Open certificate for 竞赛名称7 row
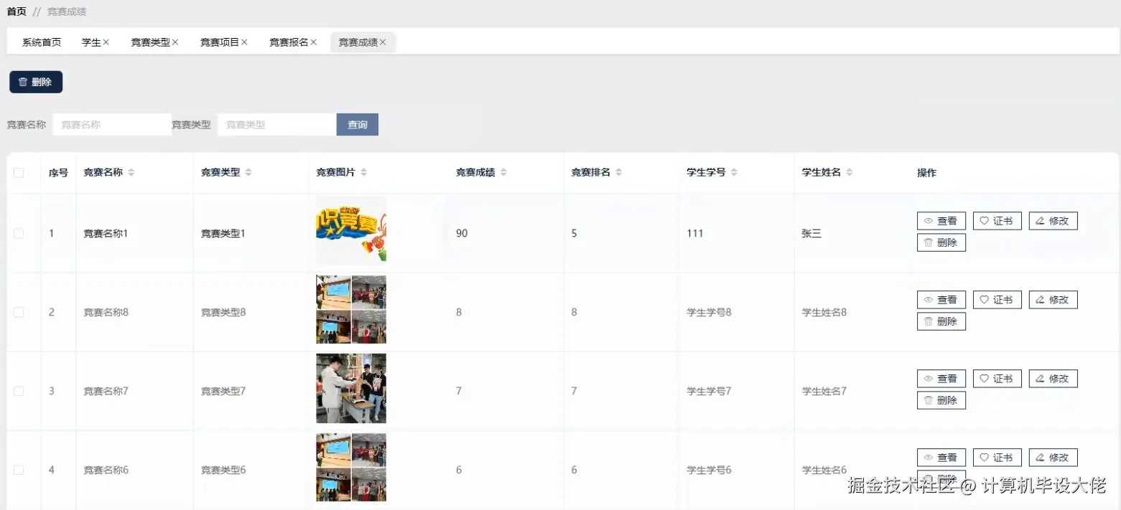 (x=997, y=379)
